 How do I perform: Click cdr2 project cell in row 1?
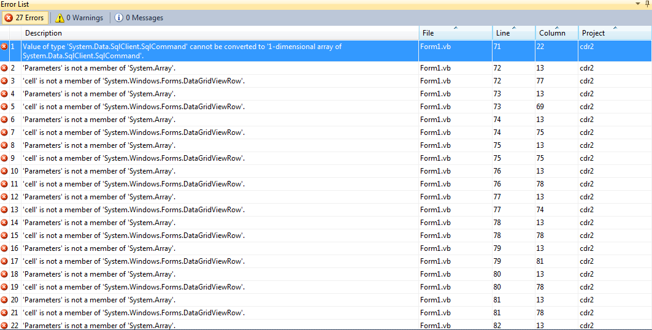pos(587,47)
